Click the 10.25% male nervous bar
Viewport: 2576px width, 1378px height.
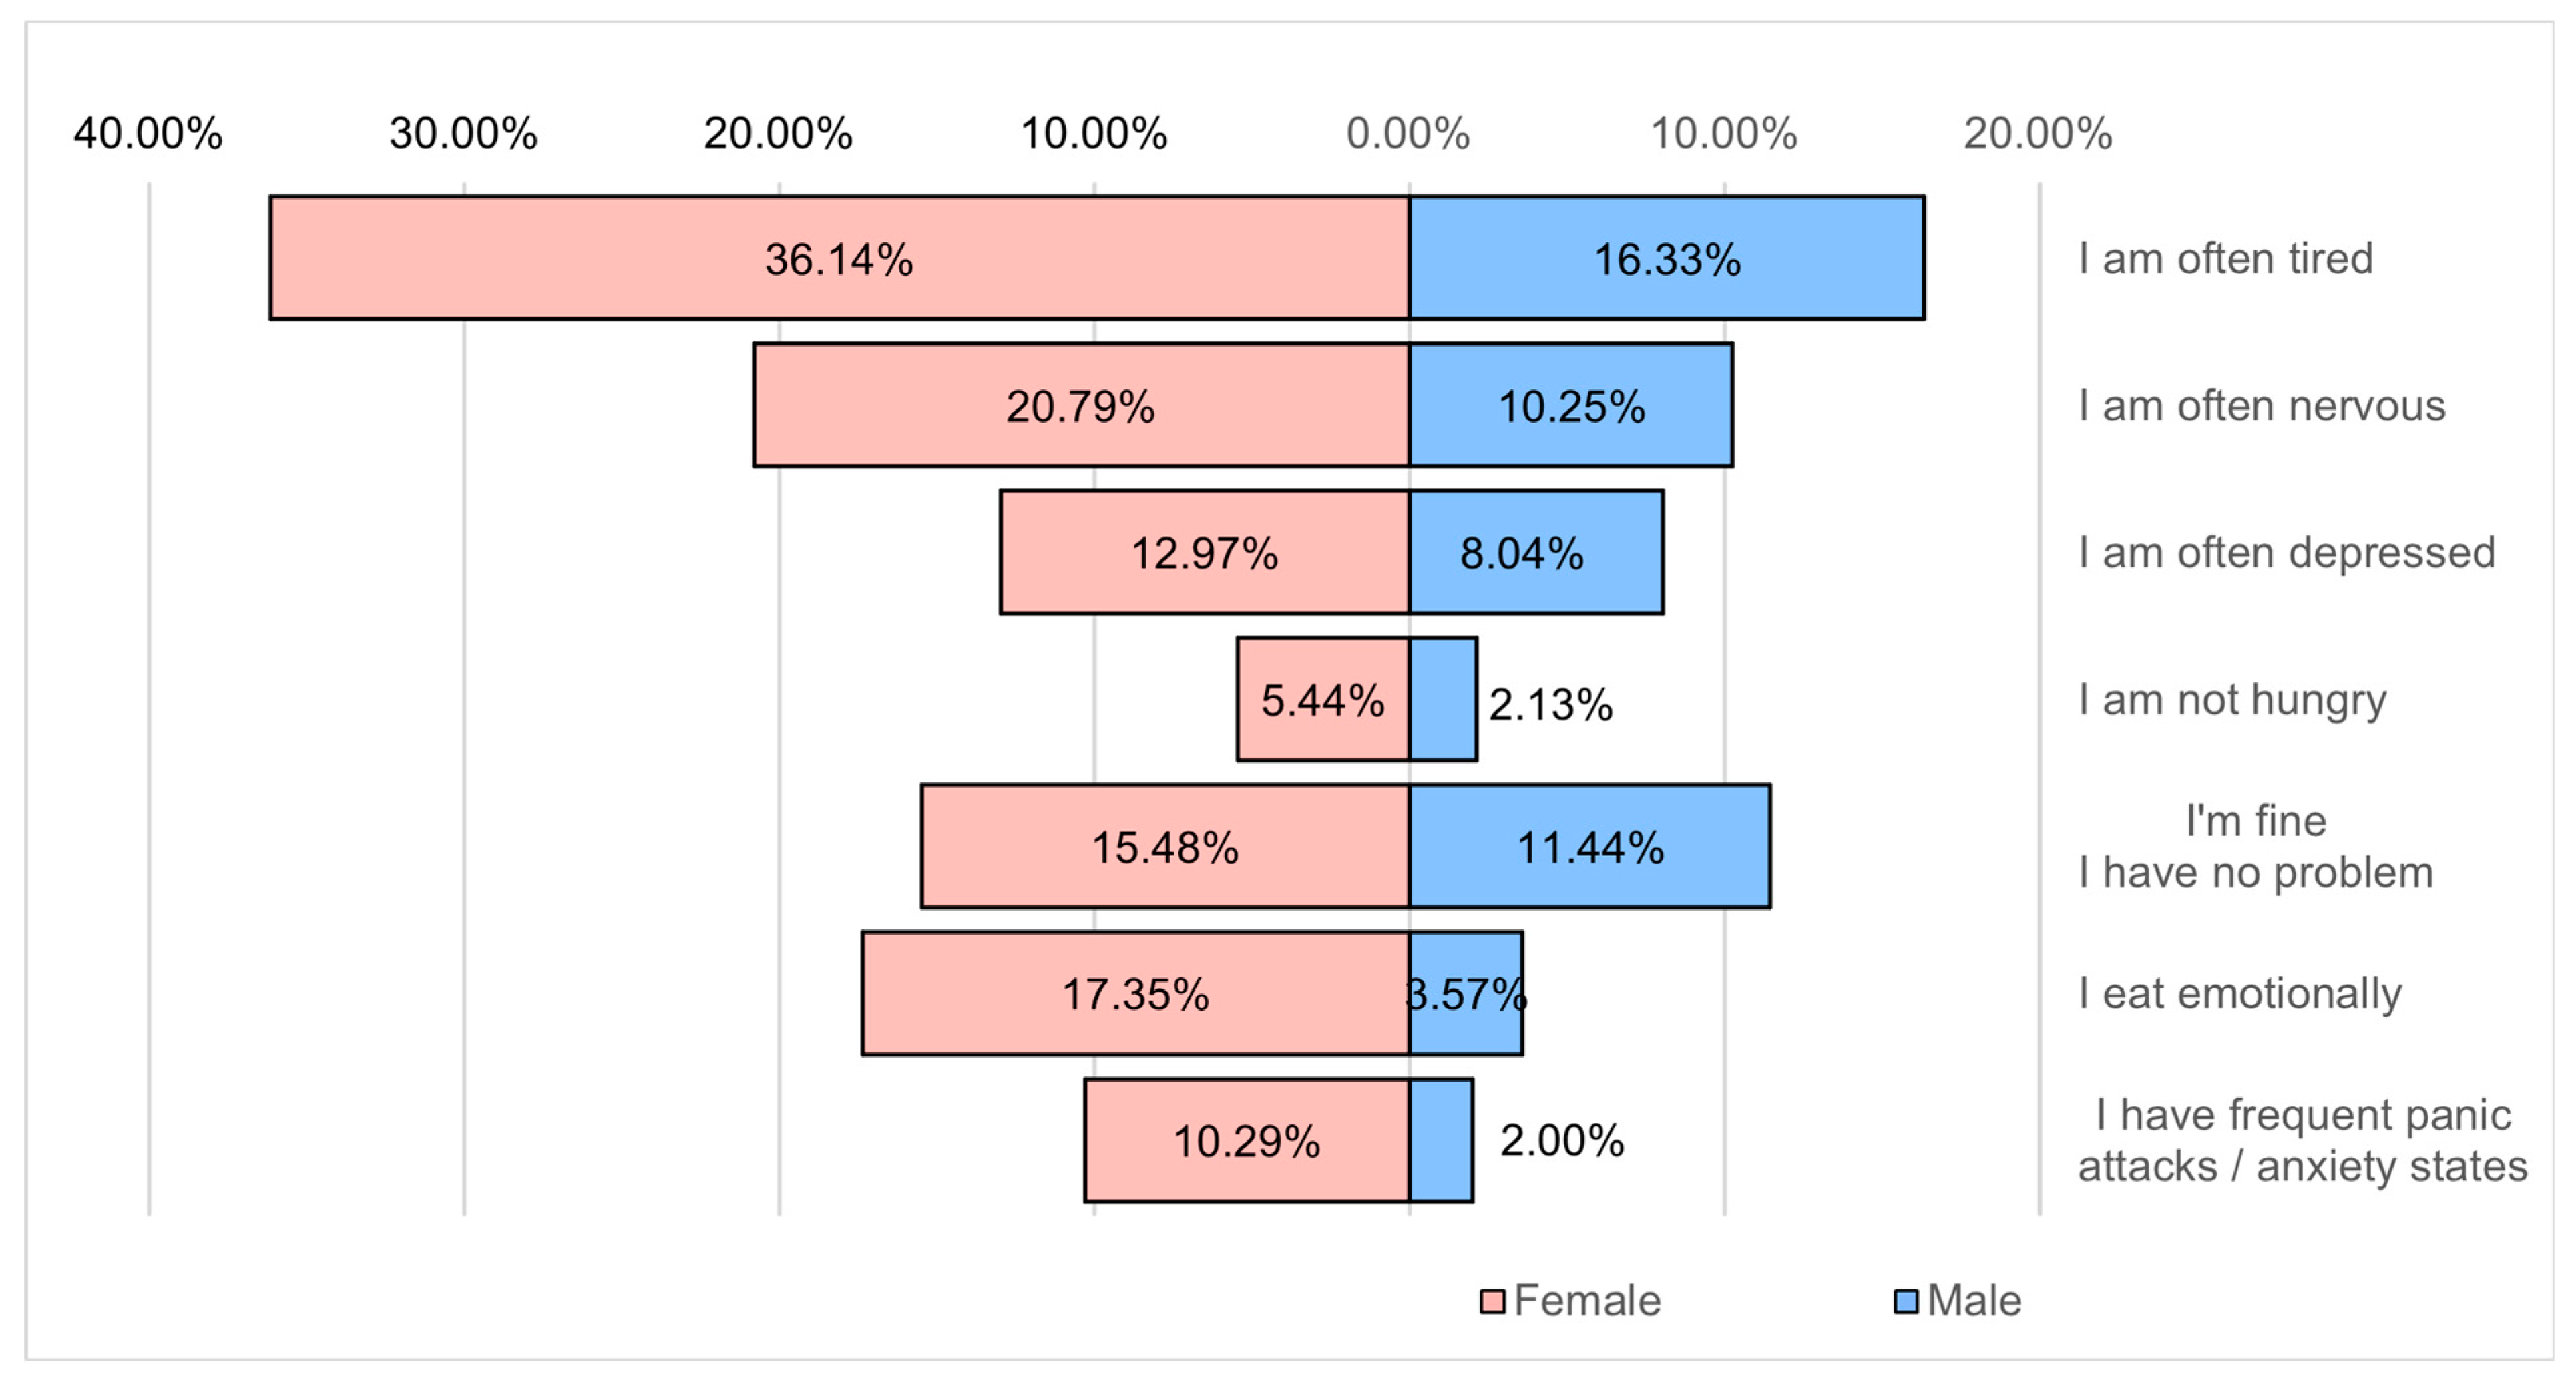click(x=1571, y=405)
